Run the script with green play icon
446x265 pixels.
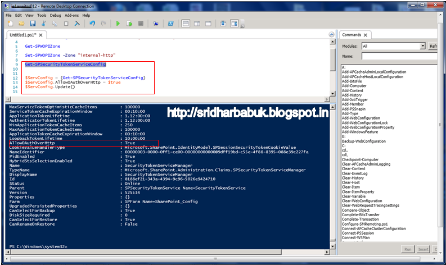[118, 24]
